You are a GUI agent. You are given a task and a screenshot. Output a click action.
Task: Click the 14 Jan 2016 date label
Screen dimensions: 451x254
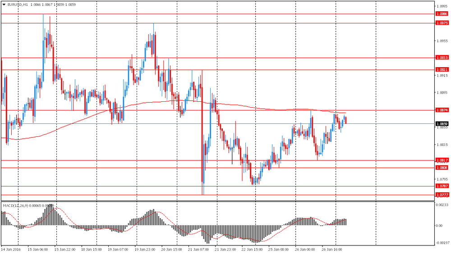(x=11, y=249)
